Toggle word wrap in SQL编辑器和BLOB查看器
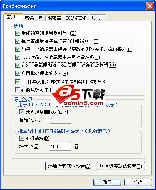 pos(18,66)
